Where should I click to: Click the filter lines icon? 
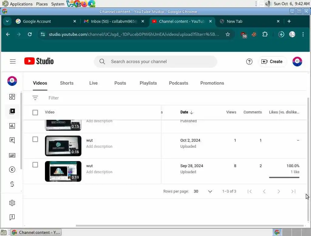point(35,98)
